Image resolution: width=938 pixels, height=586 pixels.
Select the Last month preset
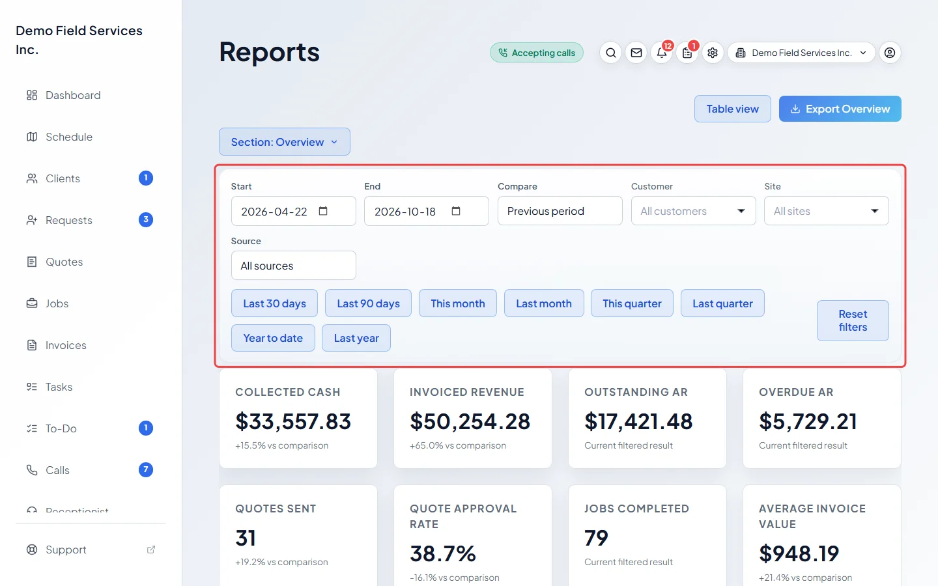point(544,303)
